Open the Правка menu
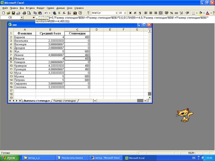Image resolution: width=215 pixels, height=161 pixels. click(14, 8)
